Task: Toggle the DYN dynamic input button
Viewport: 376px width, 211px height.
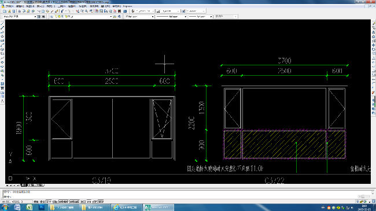Action: click(x=89, y=202)
